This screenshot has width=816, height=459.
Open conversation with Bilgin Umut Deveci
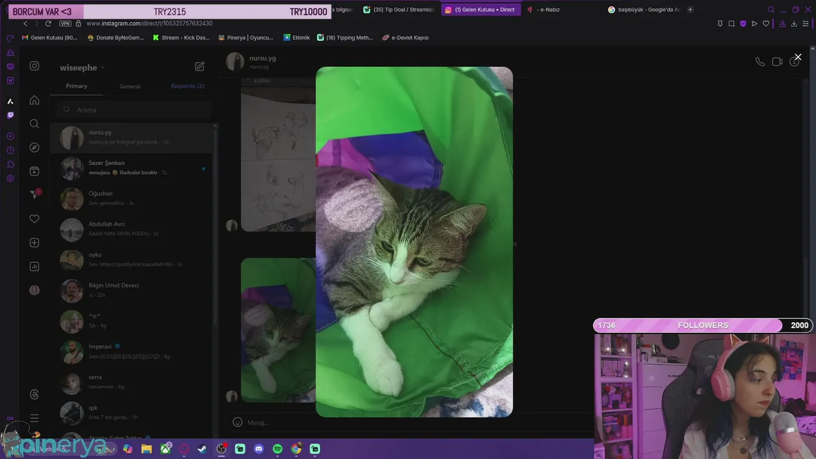pos(131,291)
